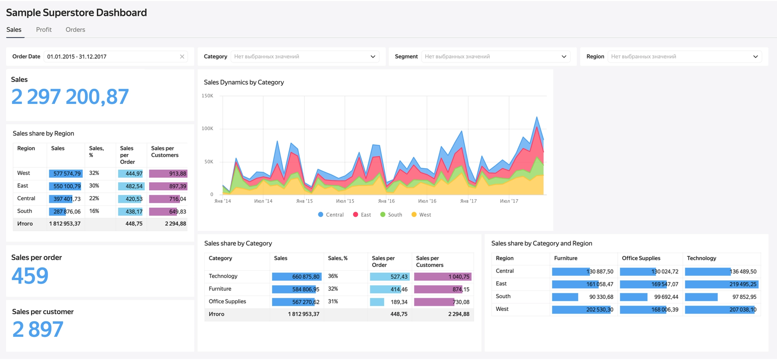Image resolution: width=777 pixels, height=360 pixels.
Task: Toggle East series in chart legend
Action: tap(362, 215)
